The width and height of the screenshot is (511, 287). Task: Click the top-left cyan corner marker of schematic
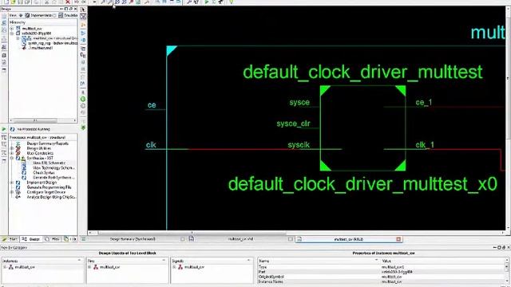tap(171, 50)
